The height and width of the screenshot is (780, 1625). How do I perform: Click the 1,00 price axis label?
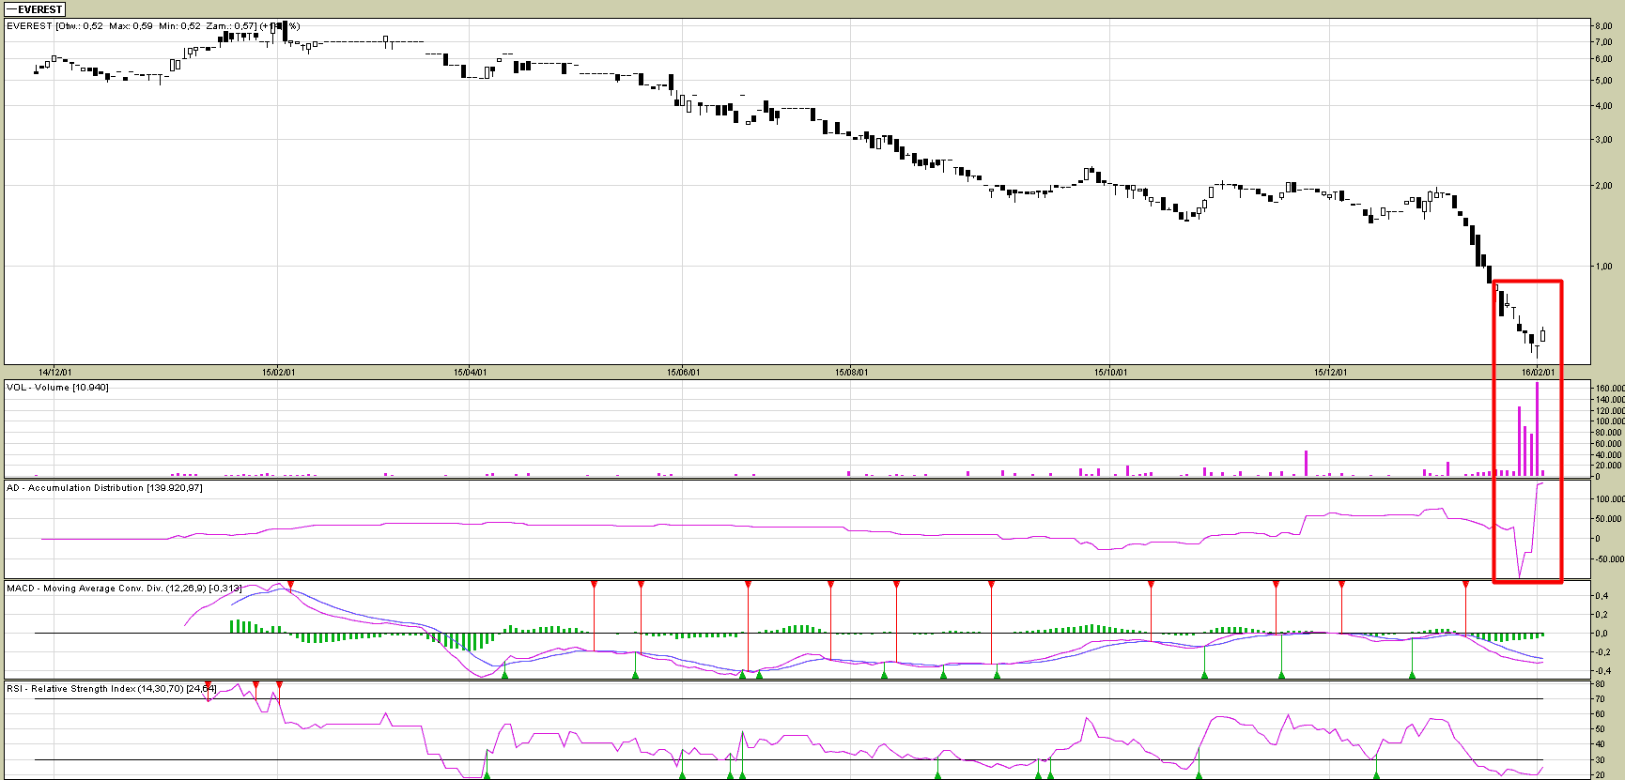1603,267
